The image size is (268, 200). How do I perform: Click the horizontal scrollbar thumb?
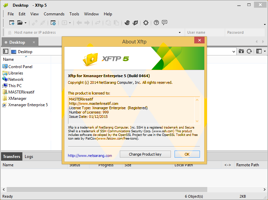[x=107, y=189]
